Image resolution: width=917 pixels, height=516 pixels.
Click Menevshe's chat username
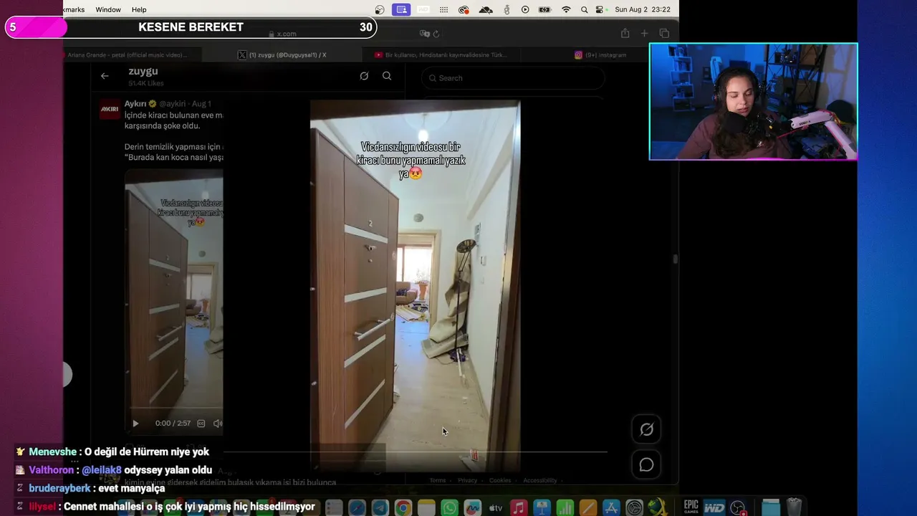[x=52, y=452]
